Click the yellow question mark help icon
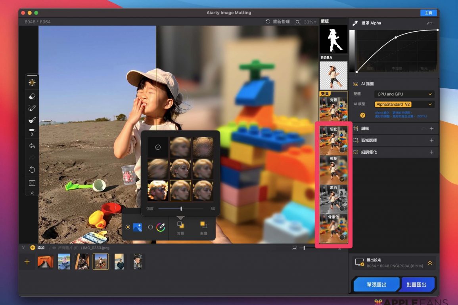Screen dimensions: 458x305 coord(362,115)
